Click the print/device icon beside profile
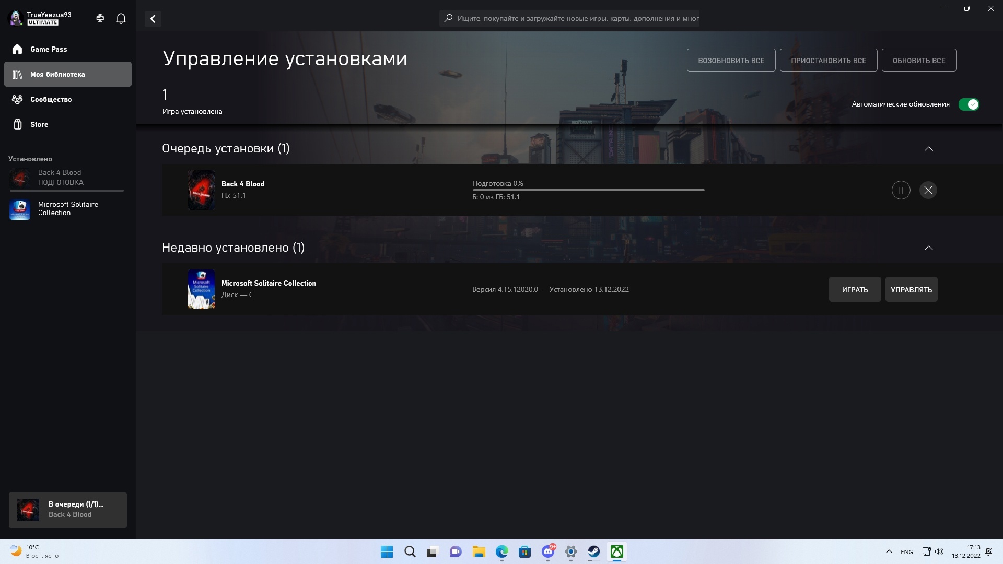 click(100, 18)
